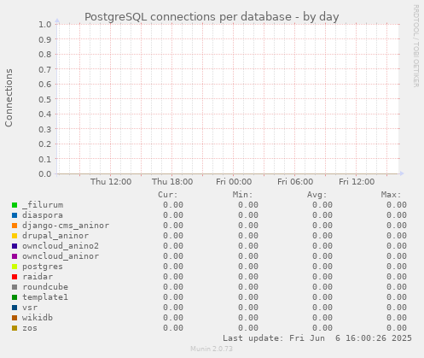The width and height of the screenshot is (424, 358).
Task: Click the Min: column header
Action: 242,195
